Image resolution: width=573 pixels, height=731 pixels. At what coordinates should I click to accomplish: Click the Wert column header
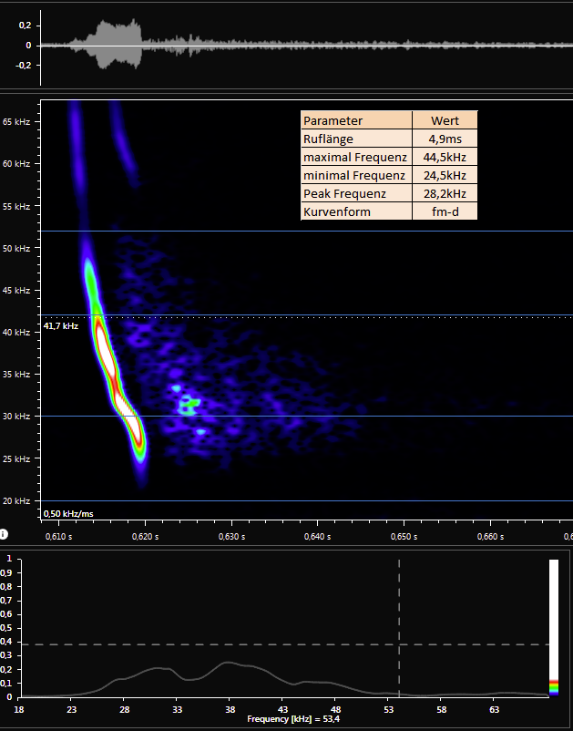point(445,120)
